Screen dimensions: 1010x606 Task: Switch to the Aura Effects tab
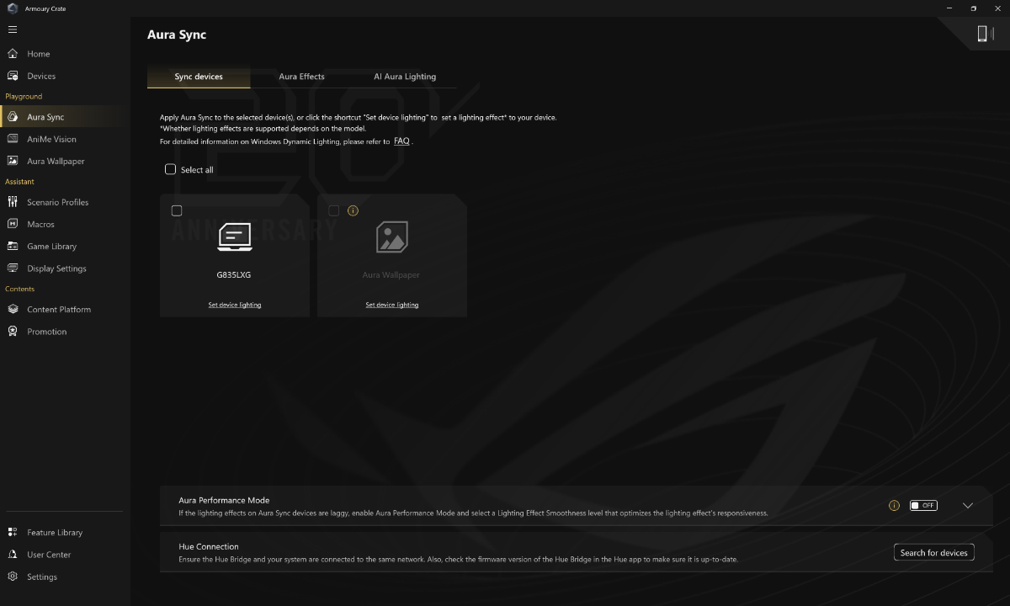[301, 77]
